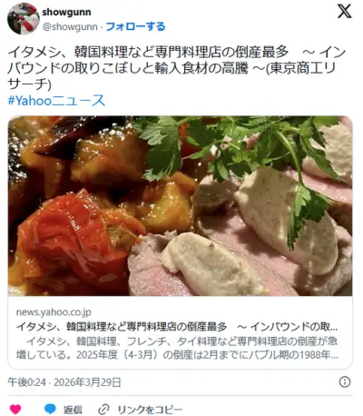Screen dimensions: 363x416
Task: Open showgunn's profile avatar
Action: 24,19
